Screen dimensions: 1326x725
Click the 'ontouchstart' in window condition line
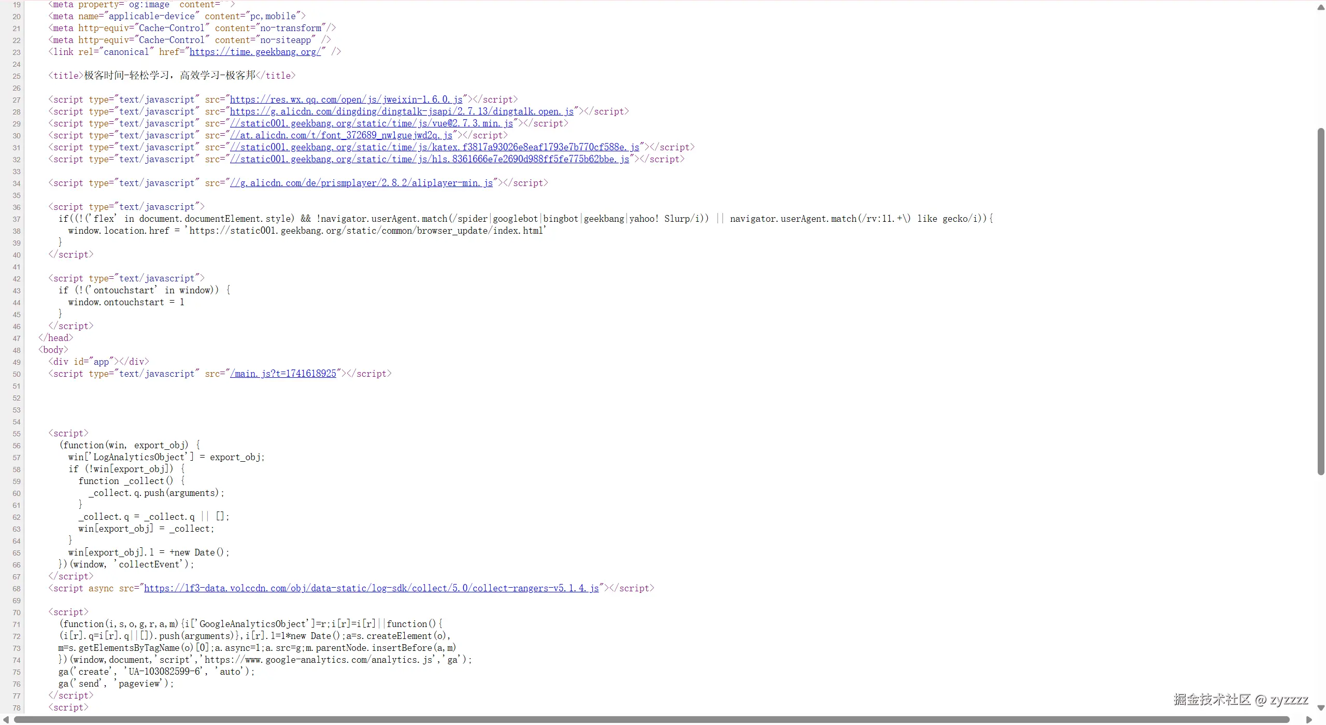click(145, 290)
